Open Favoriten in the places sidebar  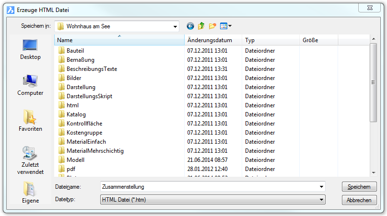pos(30,121)
